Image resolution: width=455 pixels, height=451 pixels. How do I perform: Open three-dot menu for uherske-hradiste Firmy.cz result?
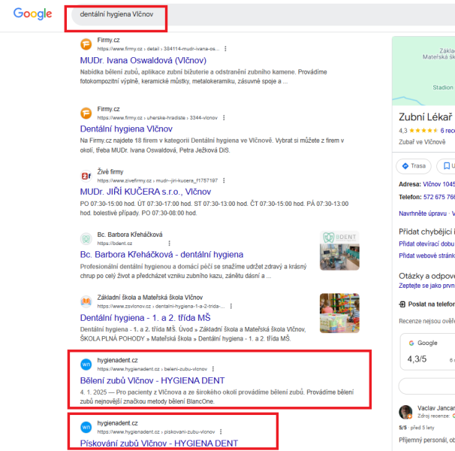224,118
